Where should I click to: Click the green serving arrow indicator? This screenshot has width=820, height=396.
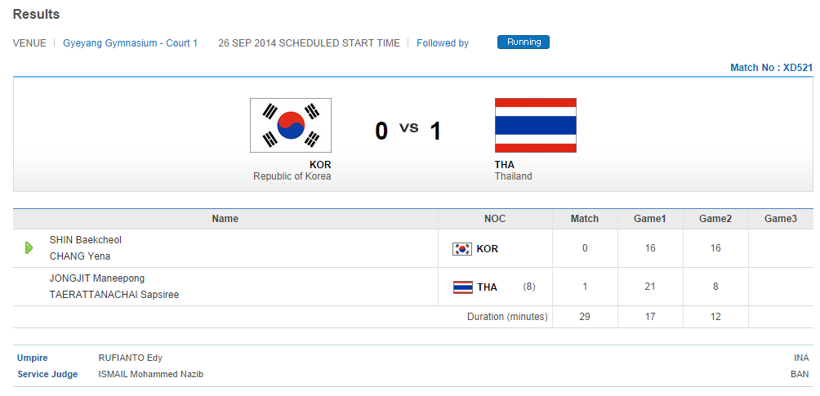point(29,247)
